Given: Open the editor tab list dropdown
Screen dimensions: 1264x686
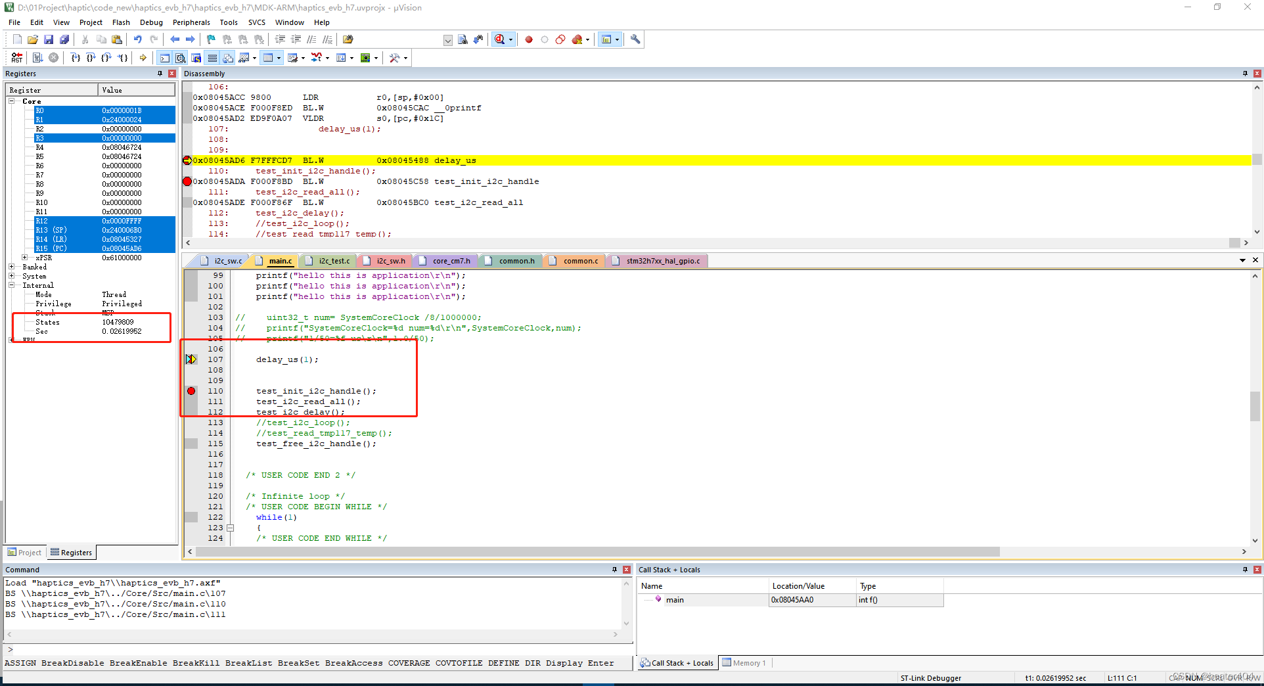Looking at the screenshot, I should [1242, 260].
